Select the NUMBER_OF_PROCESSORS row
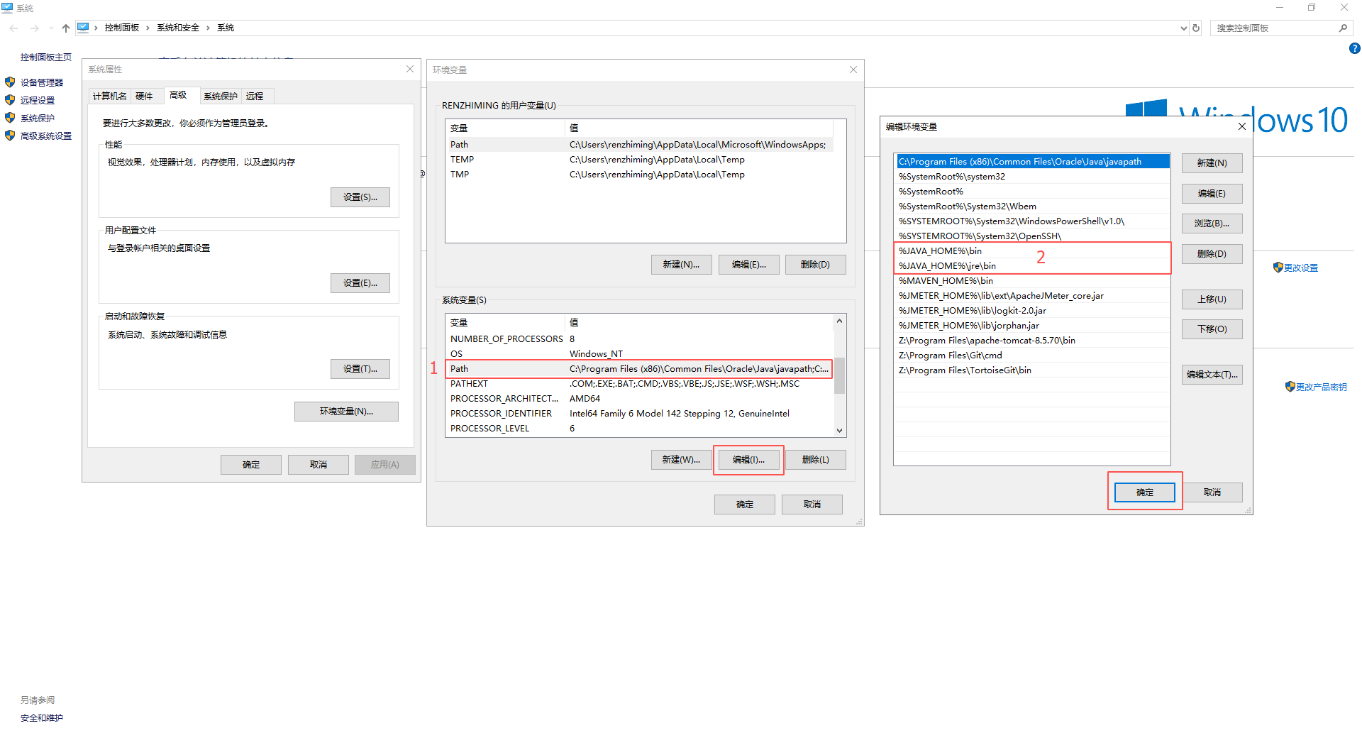The width and height of the screenshot is (1362, 738). coord(639,339)
